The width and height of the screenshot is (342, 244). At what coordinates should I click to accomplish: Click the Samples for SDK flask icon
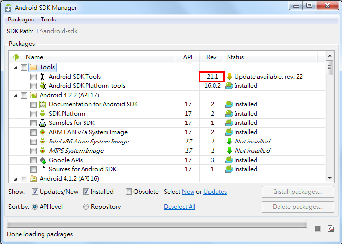pos(43,123)
